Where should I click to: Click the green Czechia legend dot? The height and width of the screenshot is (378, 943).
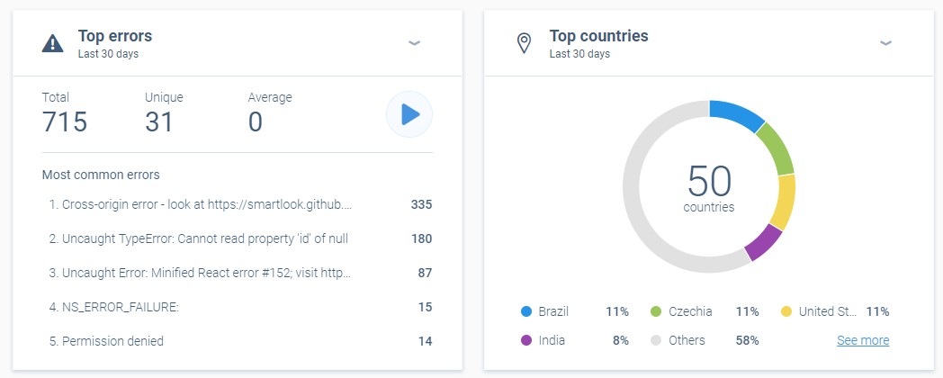pos(656,311)
